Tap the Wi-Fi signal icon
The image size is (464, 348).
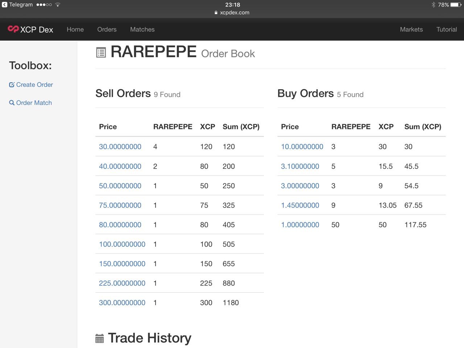[x=58, y=5]
